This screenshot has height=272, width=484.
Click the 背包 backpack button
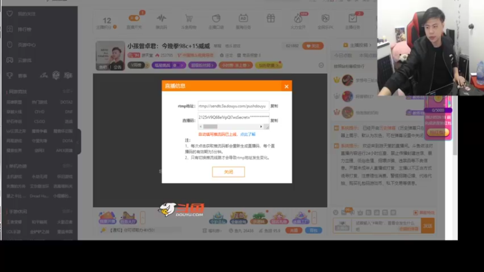click(313, 230)
